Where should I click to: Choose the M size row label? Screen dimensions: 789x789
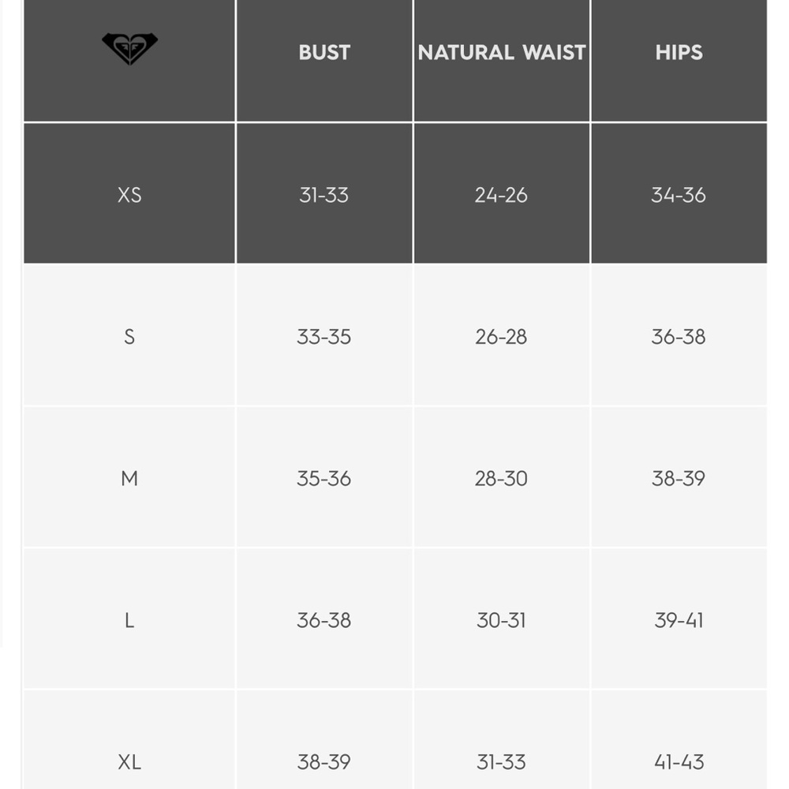pyautogui.click(x=129, y=479)
